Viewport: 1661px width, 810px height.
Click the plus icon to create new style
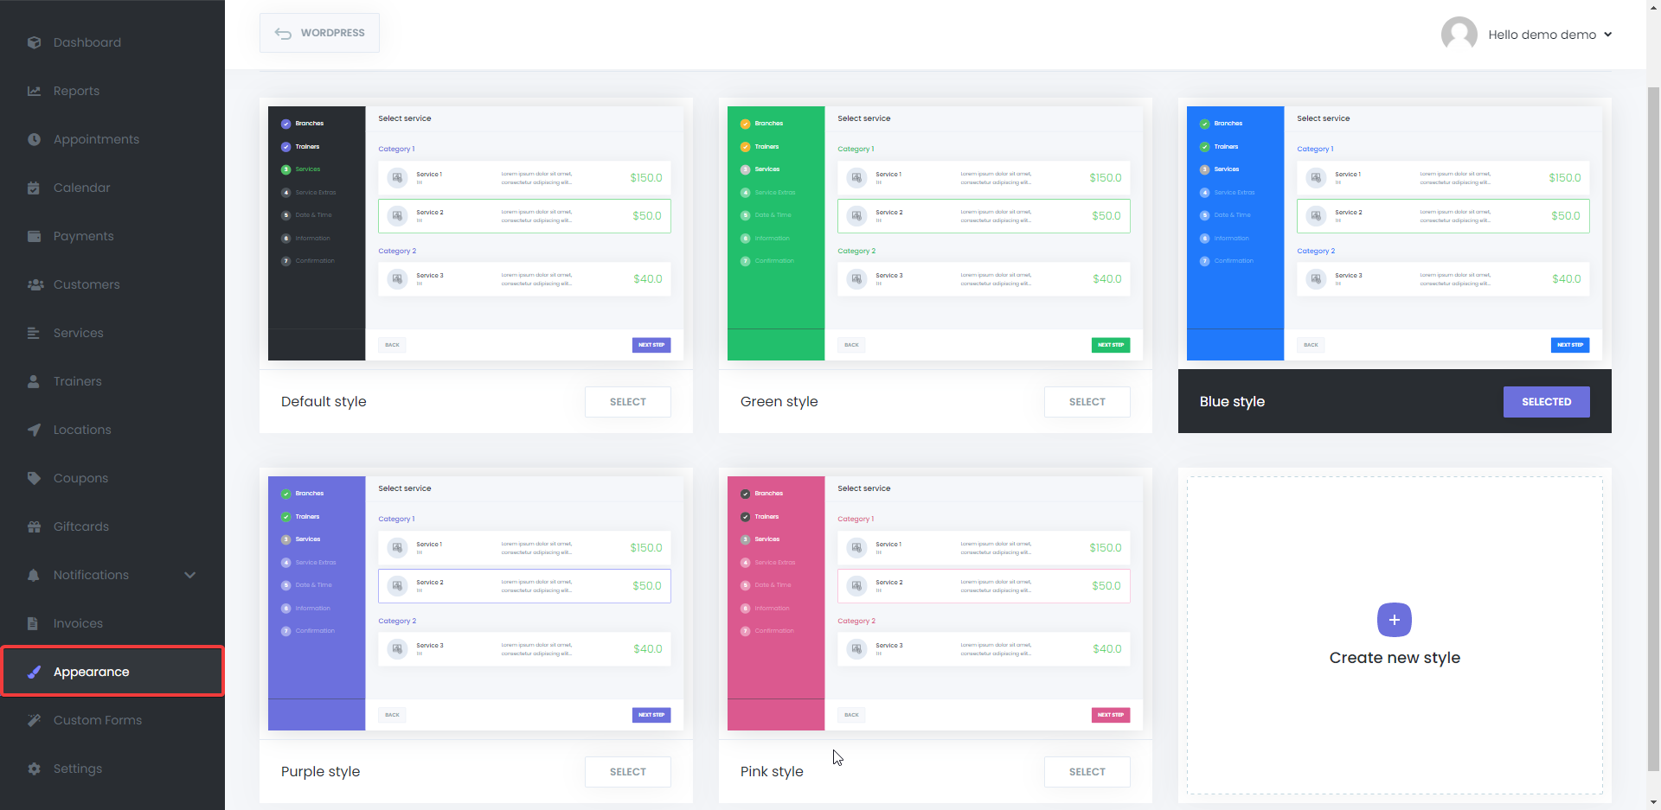tap(1394, 620)
